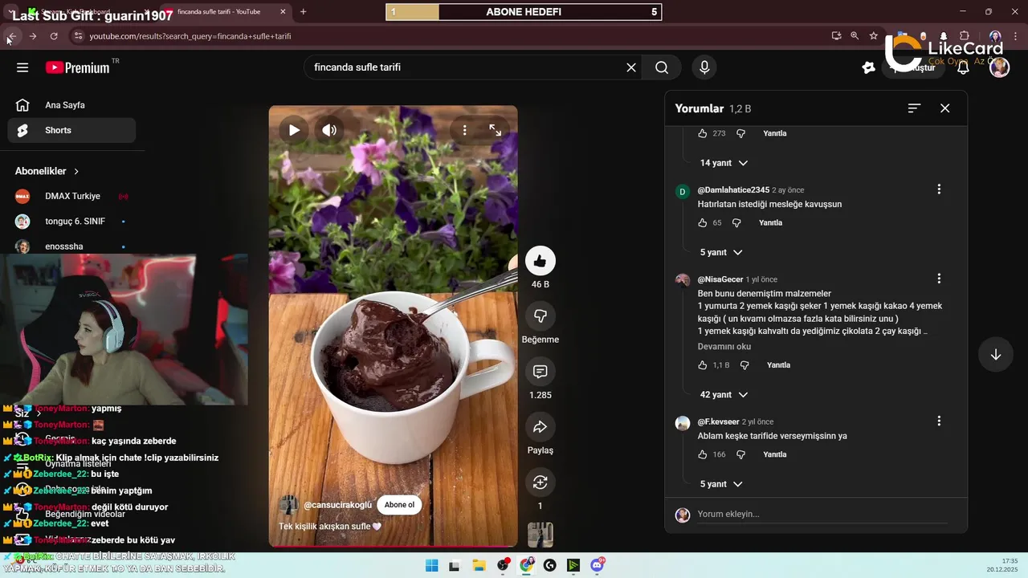Open more options for @Damlahatice2345's comment
This screenshot has height=578, width=1028.
tap(939, 189)
